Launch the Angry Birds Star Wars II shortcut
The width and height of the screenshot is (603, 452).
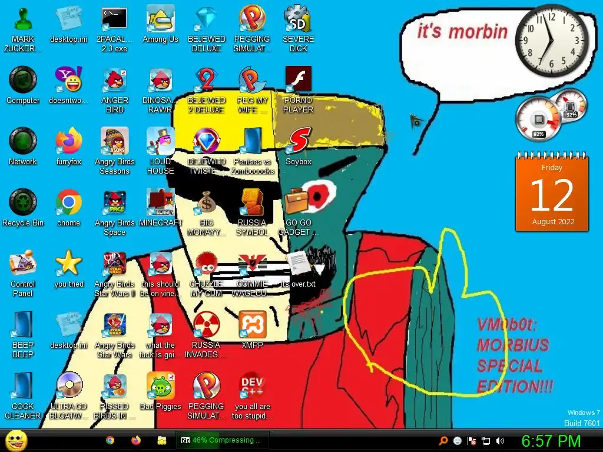tap(115, 274)
